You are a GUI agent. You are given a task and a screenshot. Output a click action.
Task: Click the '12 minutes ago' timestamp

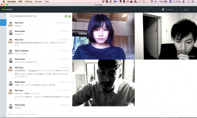64,39
